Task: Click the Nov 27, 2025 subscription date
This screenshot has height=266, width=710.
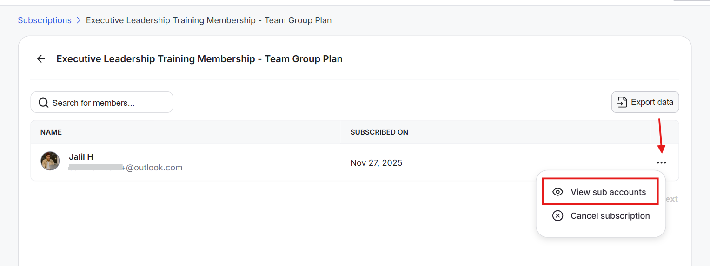Action: click(x=376, y=163)
